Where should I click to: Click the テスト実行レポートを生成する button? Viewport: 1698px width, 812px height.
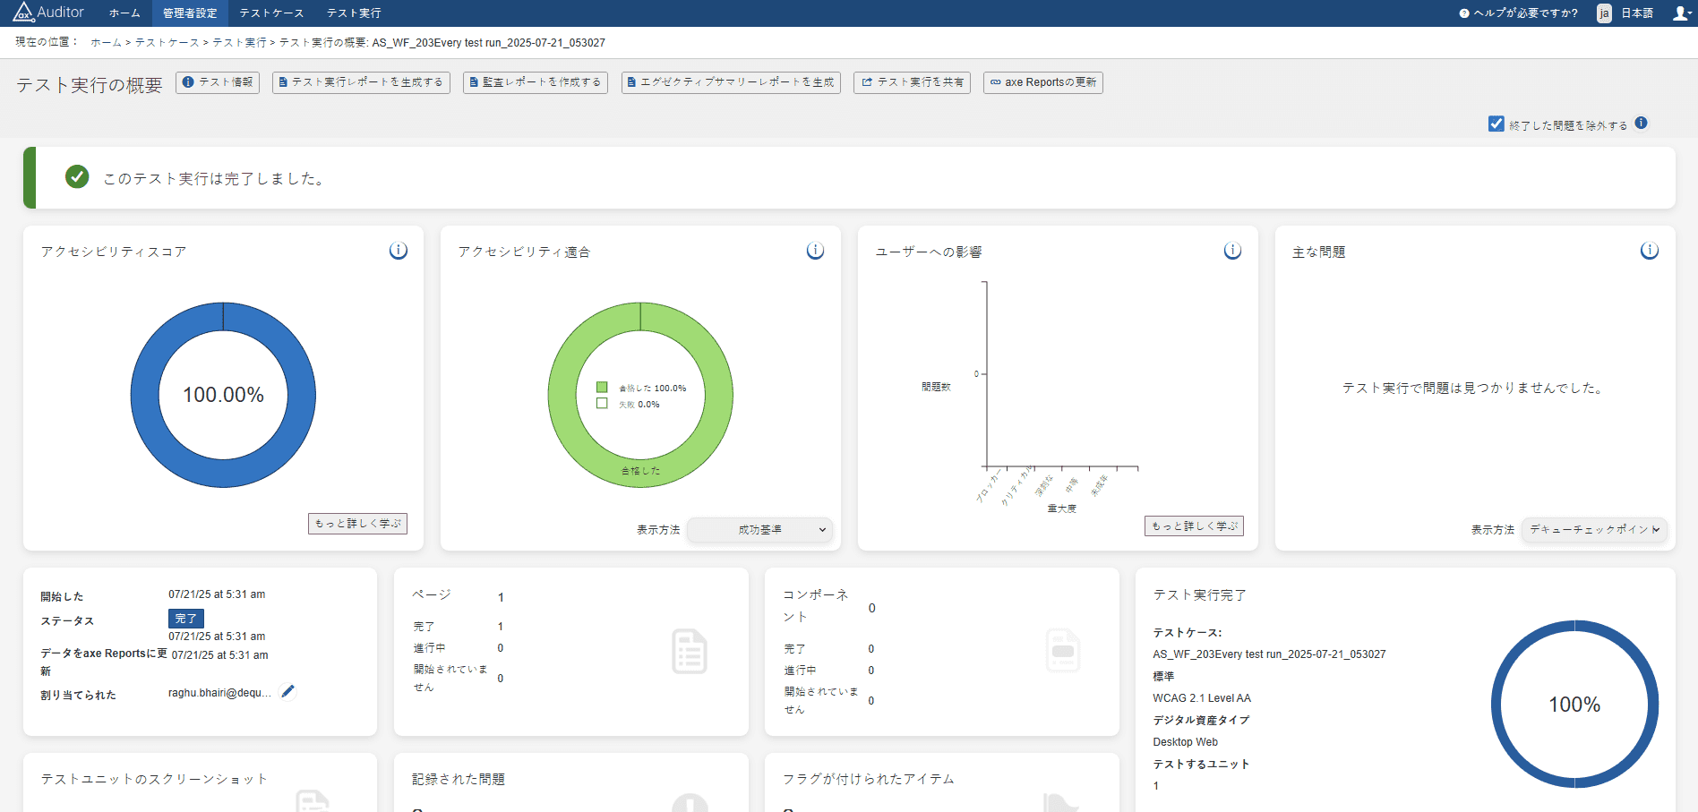coord(361,82)
